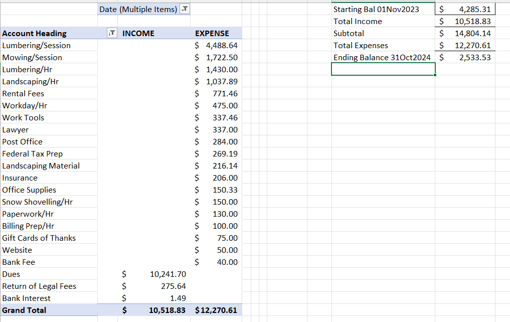510x322 pixels.
Task: Click the Bank Interest row label
Action: [27, 298]
